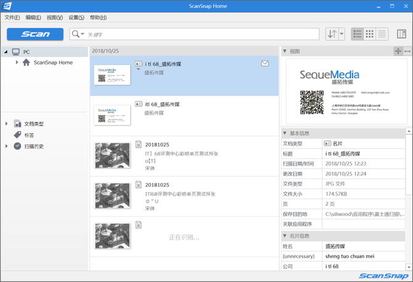Expand the ScanSnap Home folder tree node
Image resolution: width=413 pixels, height=282 pixels.
17,62
